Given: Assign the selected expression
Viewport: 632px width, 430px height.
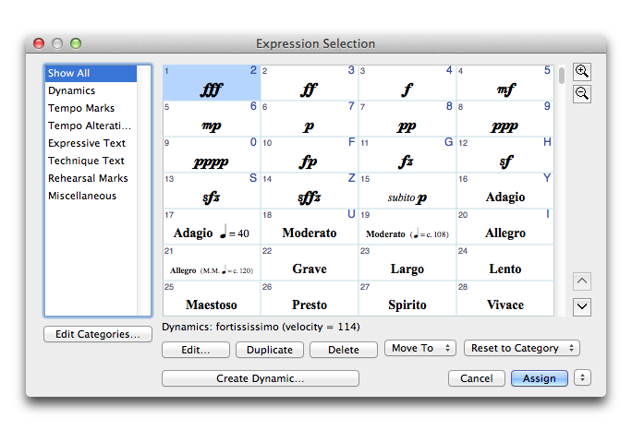Looking at the screenshot, I should point(540,378).
